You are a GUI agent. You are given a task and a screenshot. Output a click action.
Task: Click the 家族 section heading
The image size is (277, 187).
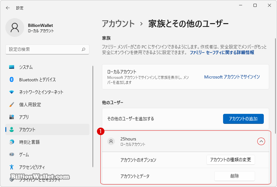tap(106, 38)
